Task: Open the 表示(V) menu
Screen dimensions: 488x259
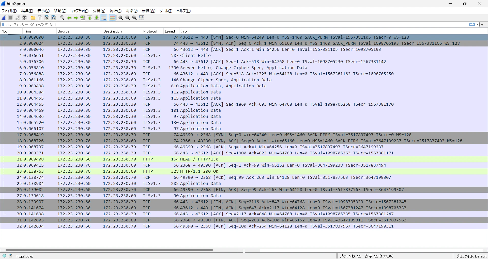Action: coord(43,11)
